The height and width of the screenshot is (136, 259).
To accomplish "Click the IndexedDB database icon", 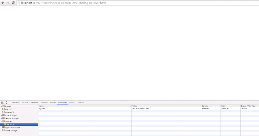I will click(x=3, y=112).
